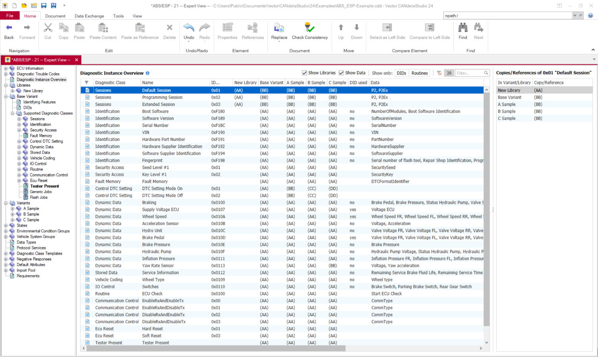
Task: Click the clear filter funnel icon
Action: pos(439,73)
